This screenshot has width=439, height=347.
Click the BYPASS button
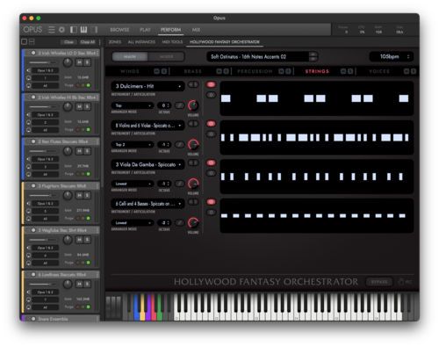pyautogui.click(x=379, y=282)
